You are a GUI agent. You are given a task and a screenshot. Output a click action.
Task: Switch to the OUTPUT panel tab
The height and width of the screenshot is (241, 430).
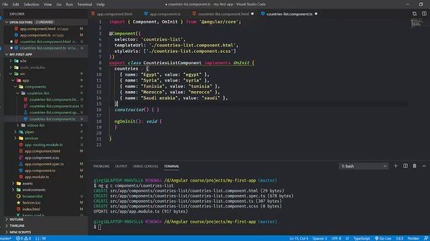pyautogui.click(x=121, y=166)
